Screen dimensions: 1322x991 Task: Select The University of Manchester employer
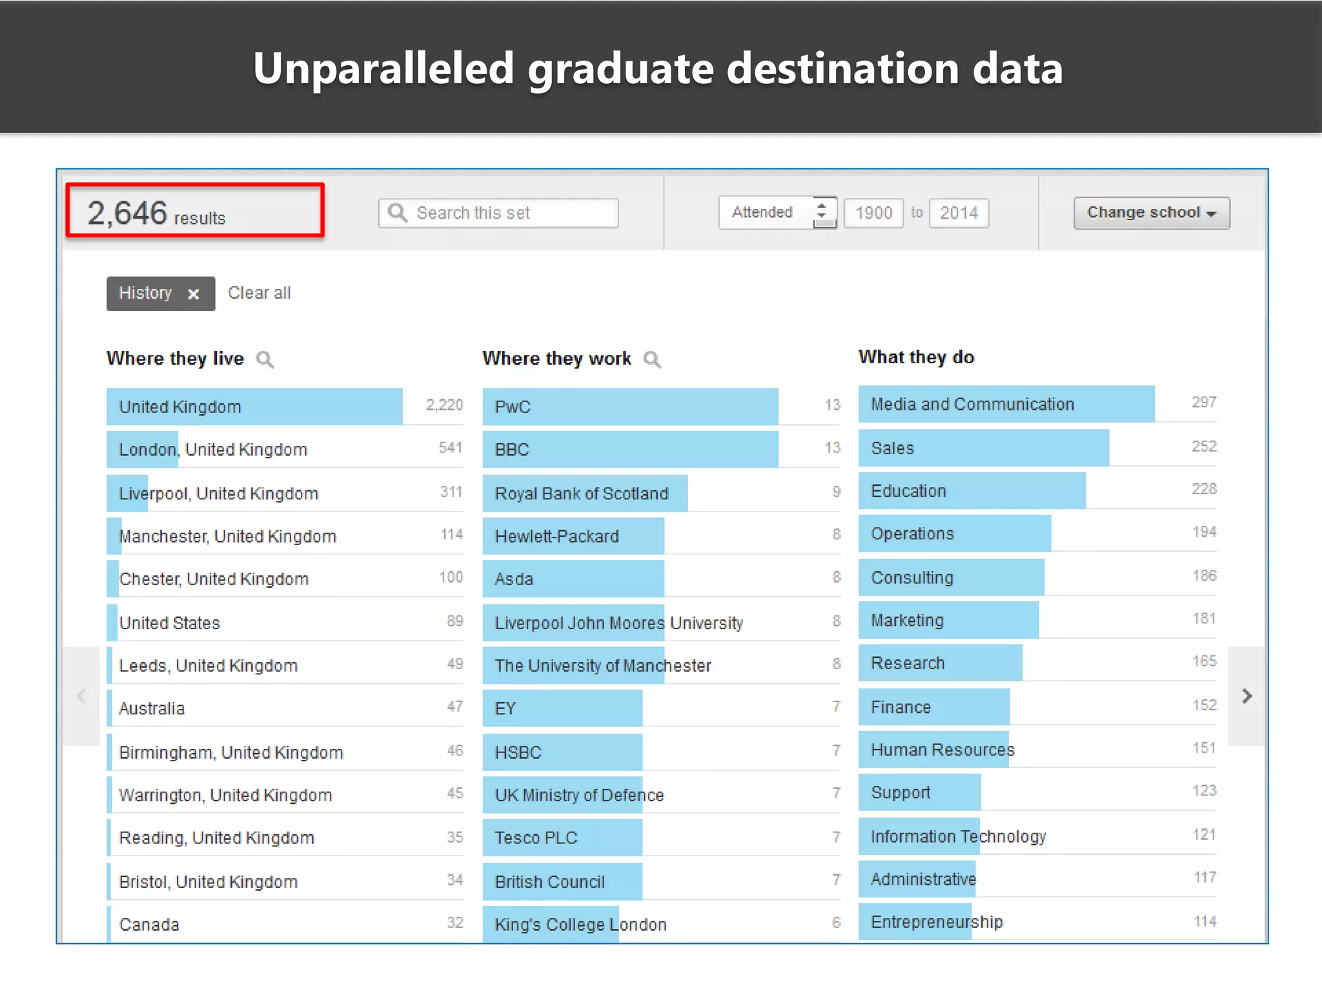662,665
